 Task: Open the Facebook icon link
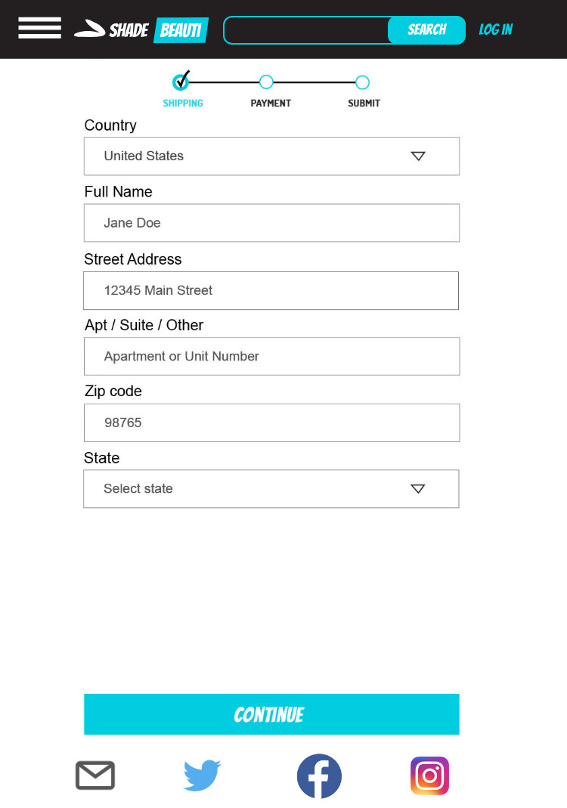pos(319,776)
